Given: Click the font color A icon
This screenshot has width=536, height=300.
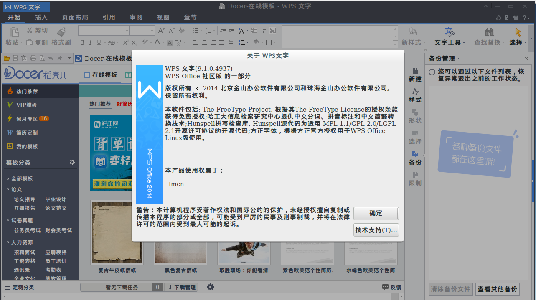Looking at the screenshot, I should 157,42.
